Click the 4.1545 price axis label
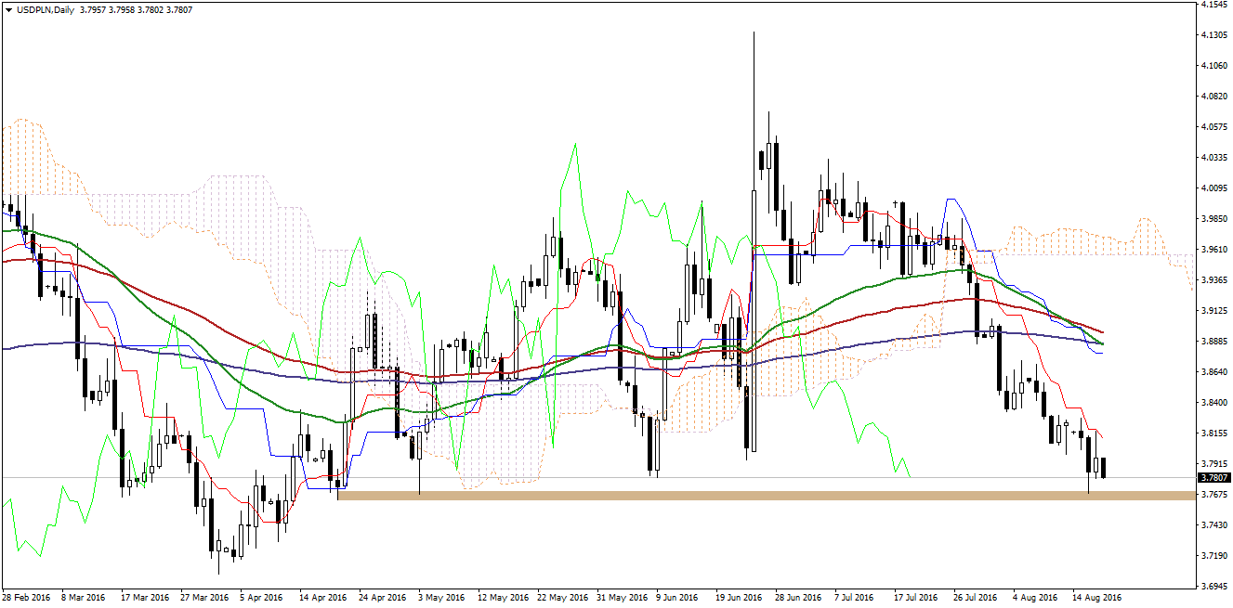 coord(1213,5)
